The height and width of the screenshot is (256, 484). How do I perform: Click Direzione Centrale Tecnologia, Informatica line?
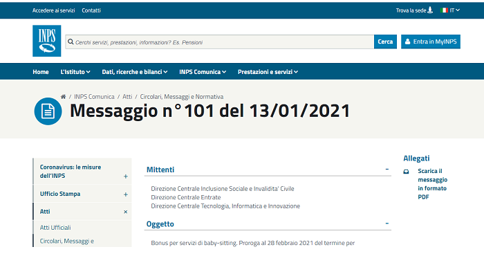(225, 206)
